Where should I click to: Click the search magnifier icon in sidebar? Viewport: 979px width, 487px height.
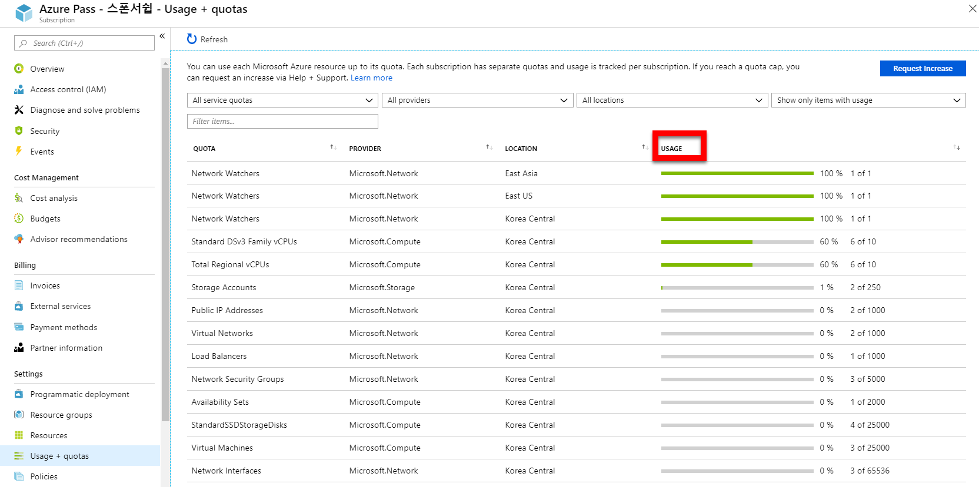click(24, 43)
